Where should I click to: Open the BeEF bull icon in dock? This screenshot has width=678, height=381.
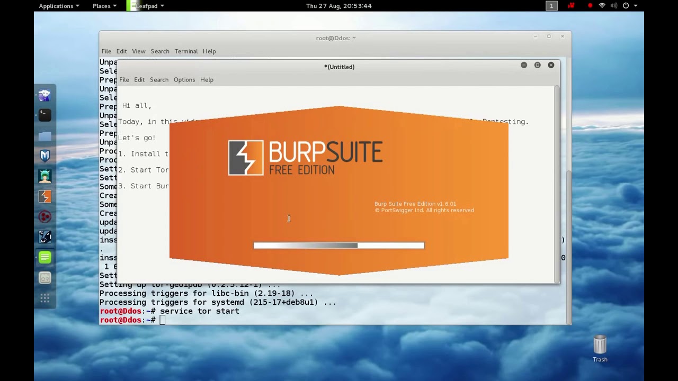(x=45, y=237)
